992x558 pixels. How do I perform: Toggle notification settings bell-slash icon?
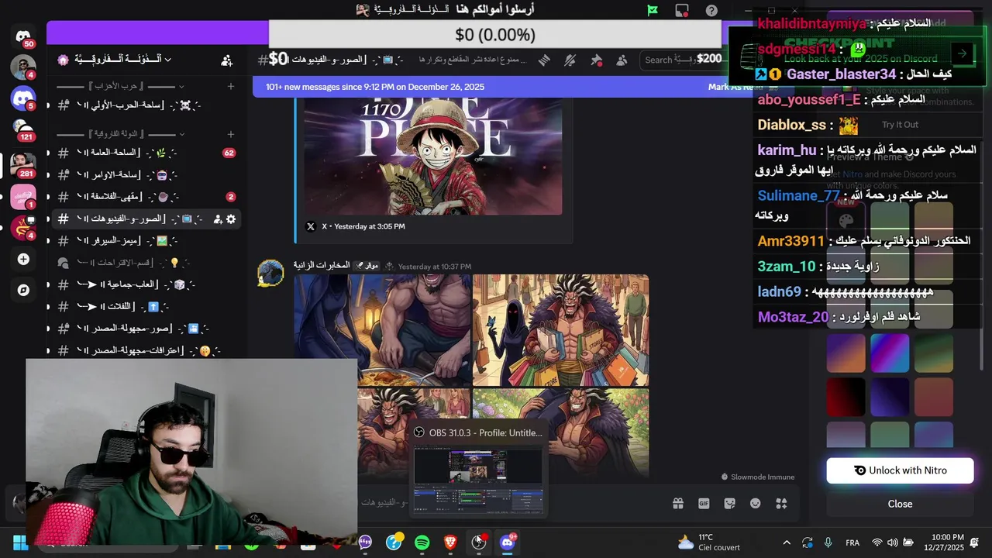coord(570,60)
